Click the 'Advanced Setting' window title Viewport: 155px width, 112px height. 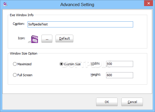click(x=77, y=5)
